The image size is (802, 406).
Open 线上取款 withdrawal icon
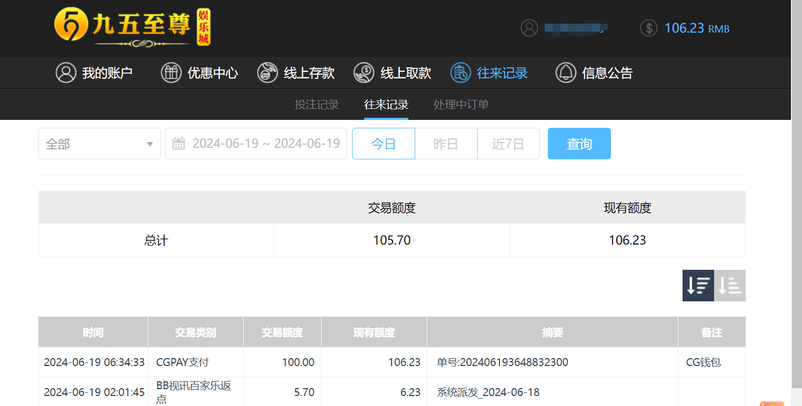363,73
